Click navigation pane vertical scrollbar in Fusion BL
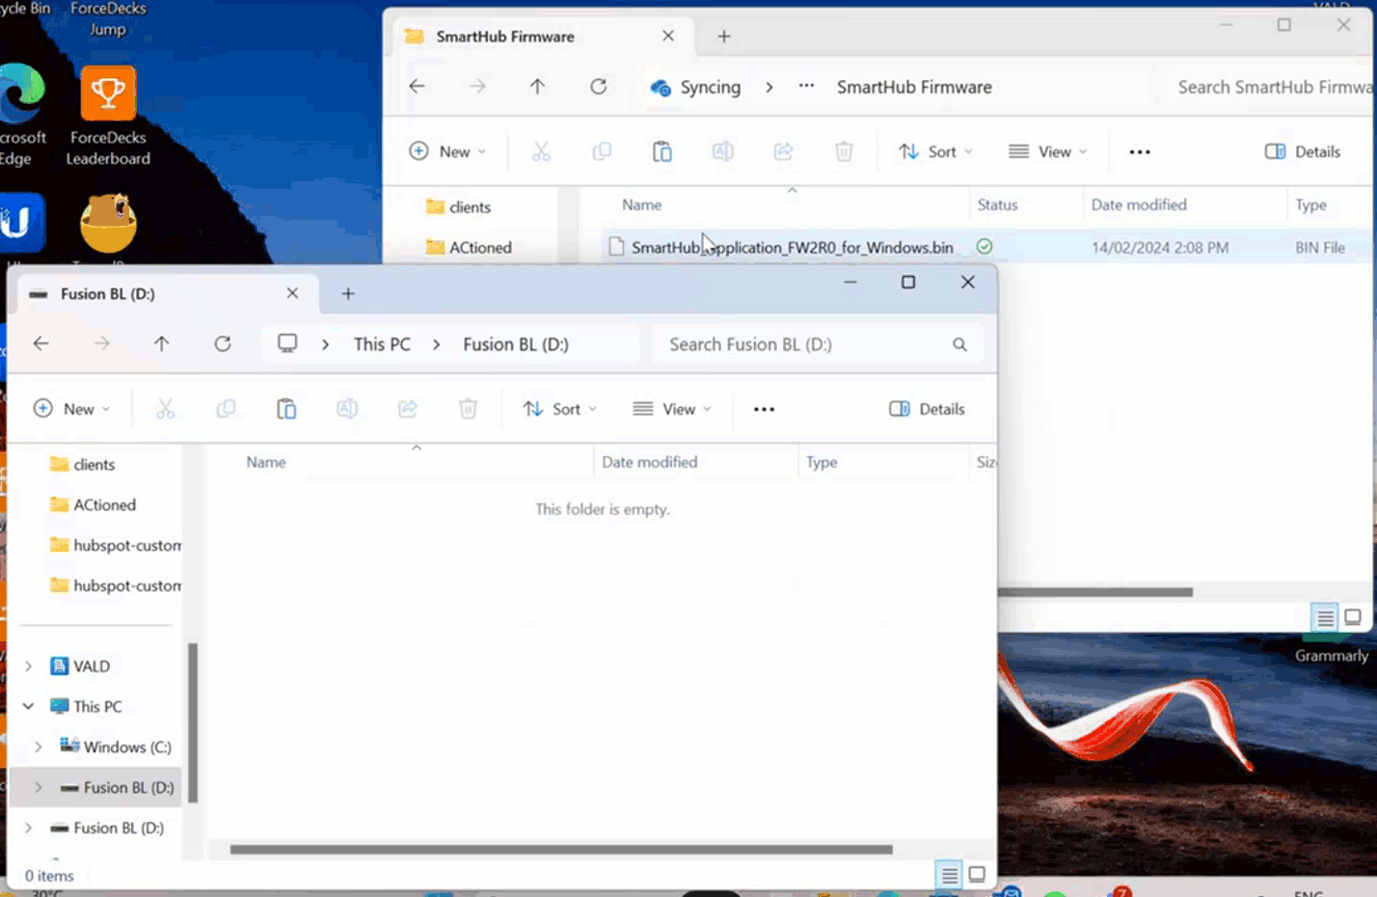The width and height of the screenshot is (1377, 897). point(193,723)
